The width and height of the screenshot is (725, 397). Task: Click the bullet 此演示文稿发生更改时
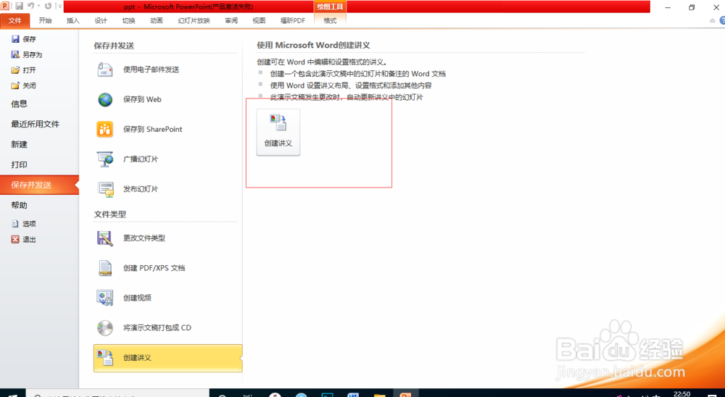coord(347,97)
